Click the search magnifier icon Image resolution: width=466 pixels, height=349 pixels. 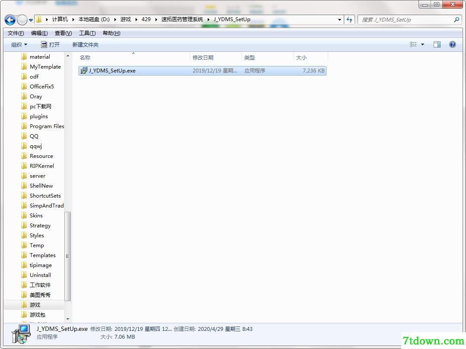[x=456, y=19]
